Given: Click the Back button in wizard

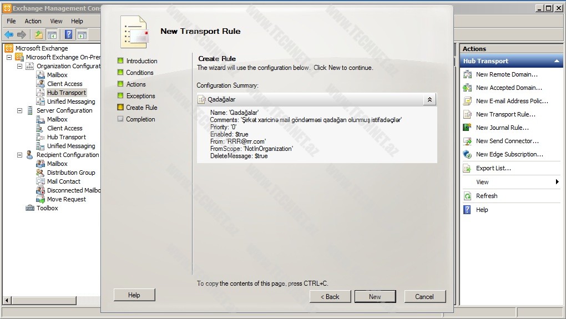Looking at the screenshot, I should click(330, 296).
